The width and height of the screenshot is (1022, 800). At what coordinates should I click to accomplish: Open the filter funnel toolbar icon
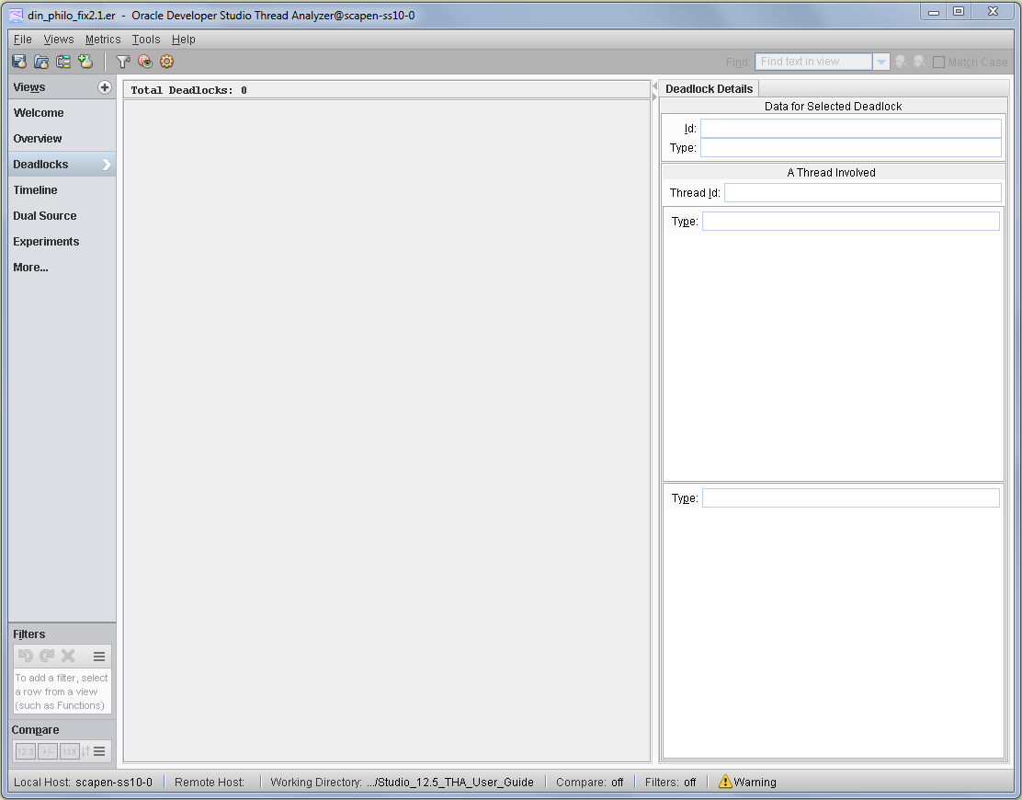(123, 62)
